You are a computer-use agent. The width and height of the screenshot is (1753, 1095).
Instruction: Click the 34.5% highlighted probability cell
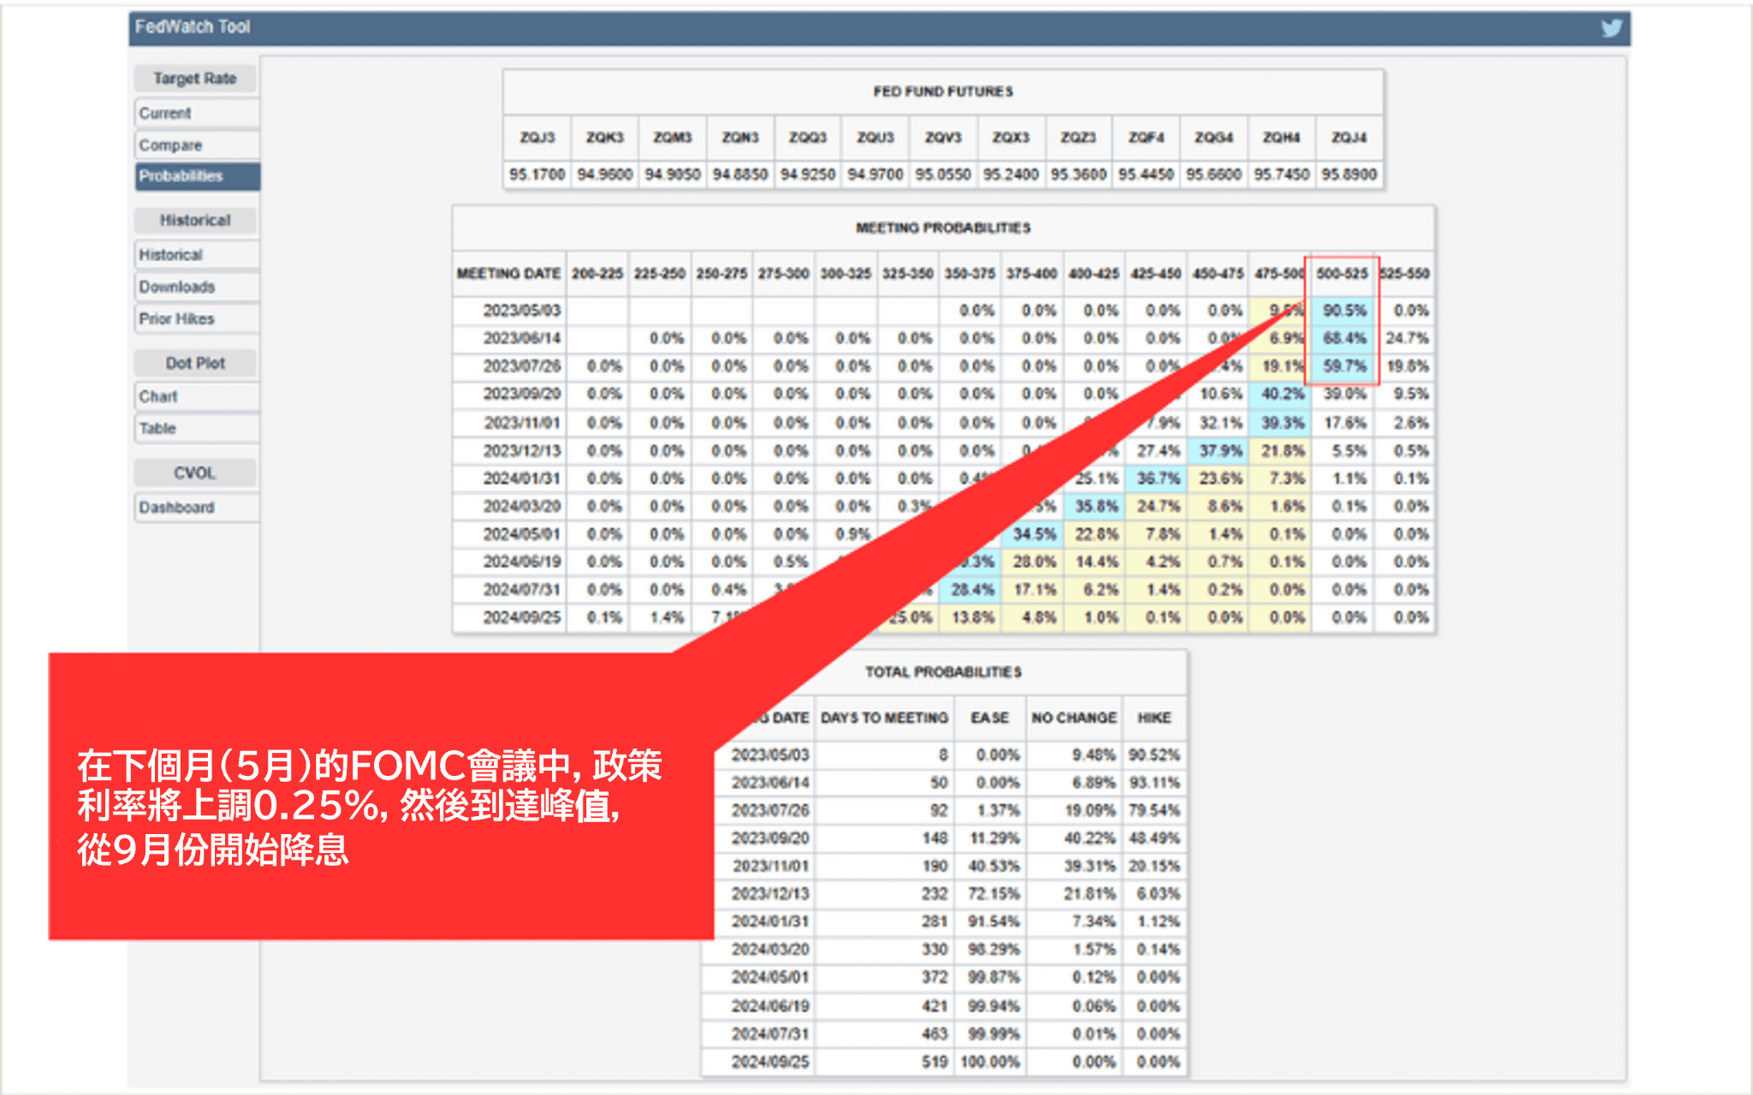[1033, 534]
